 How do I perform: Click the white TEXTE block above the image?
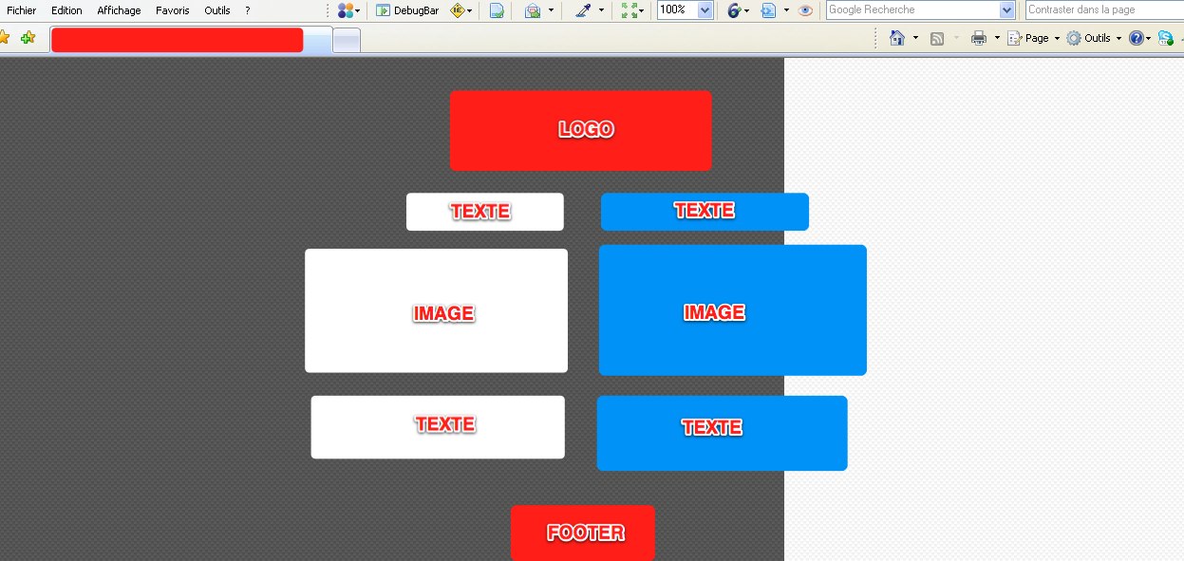[485, 212]
